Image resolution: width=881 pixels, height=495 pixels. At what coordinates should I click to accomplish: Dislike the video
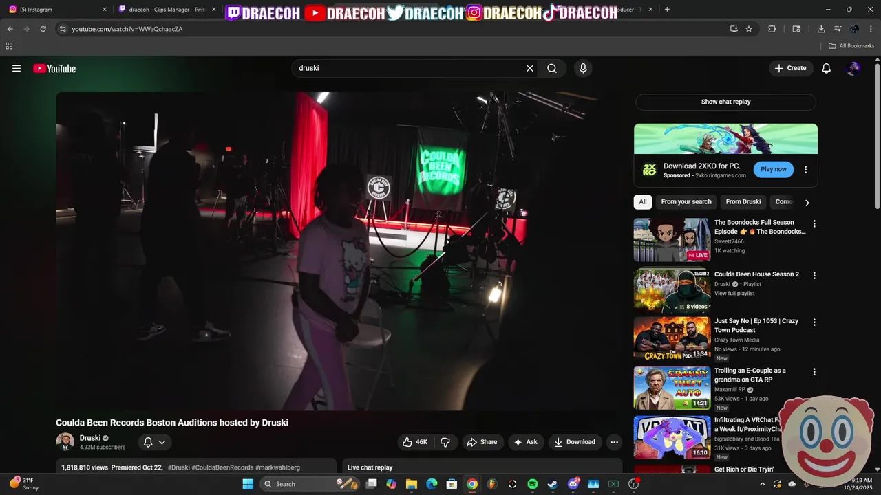point(445,442)
